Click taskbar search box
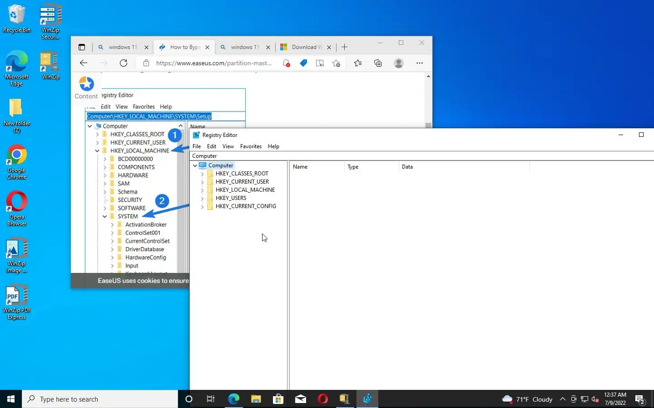 [x=100, y=399]
